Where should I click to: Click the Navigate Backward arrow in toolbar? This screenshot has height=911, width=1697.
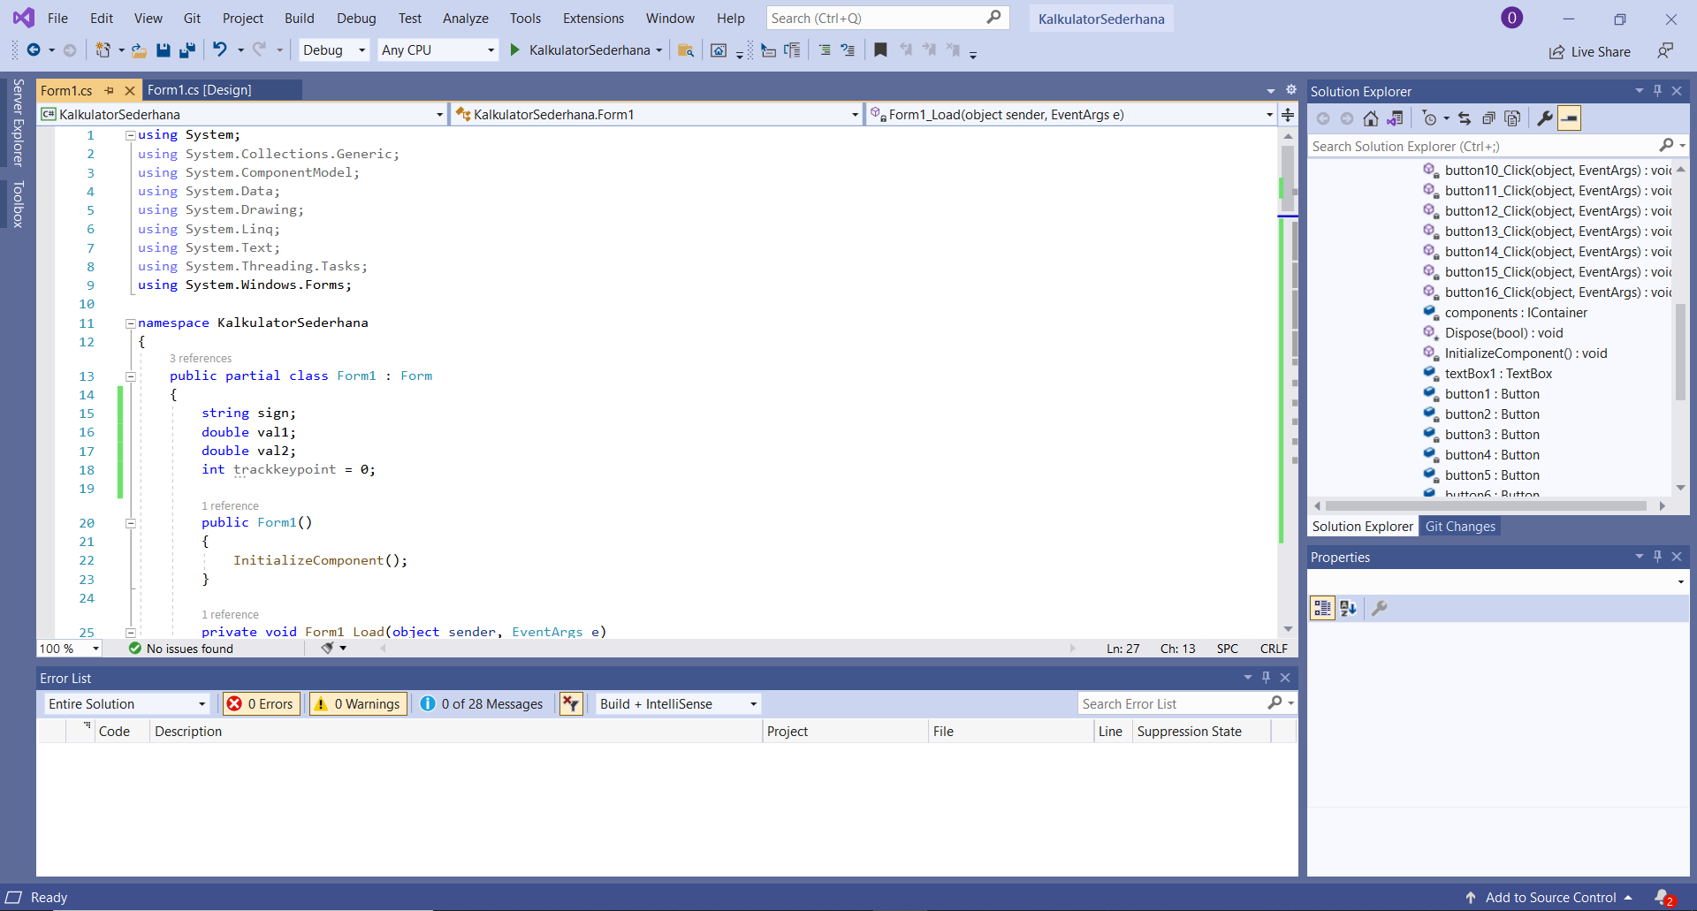[x=33, y=50]
